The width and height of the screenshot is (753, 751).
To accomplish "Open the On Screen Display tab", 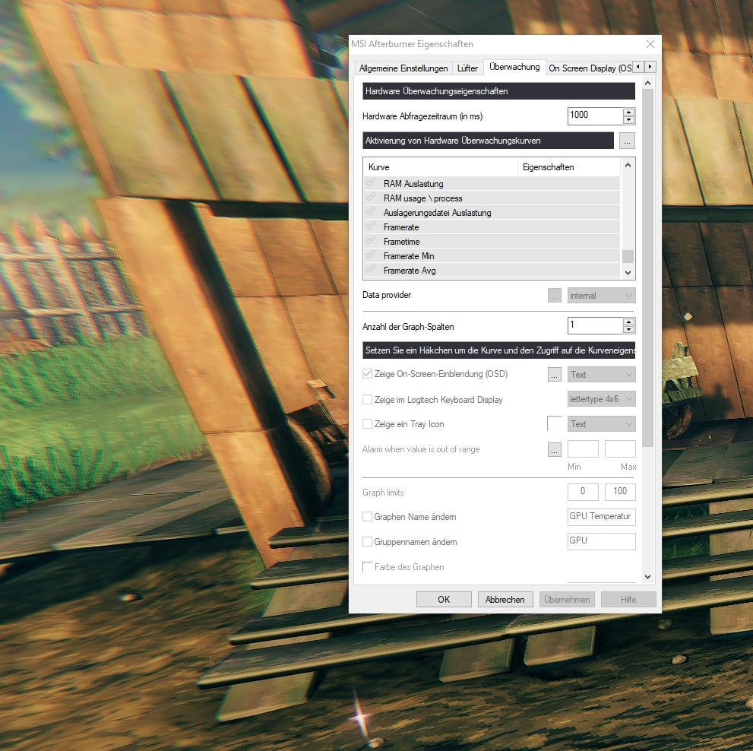I will click(590, 68).
